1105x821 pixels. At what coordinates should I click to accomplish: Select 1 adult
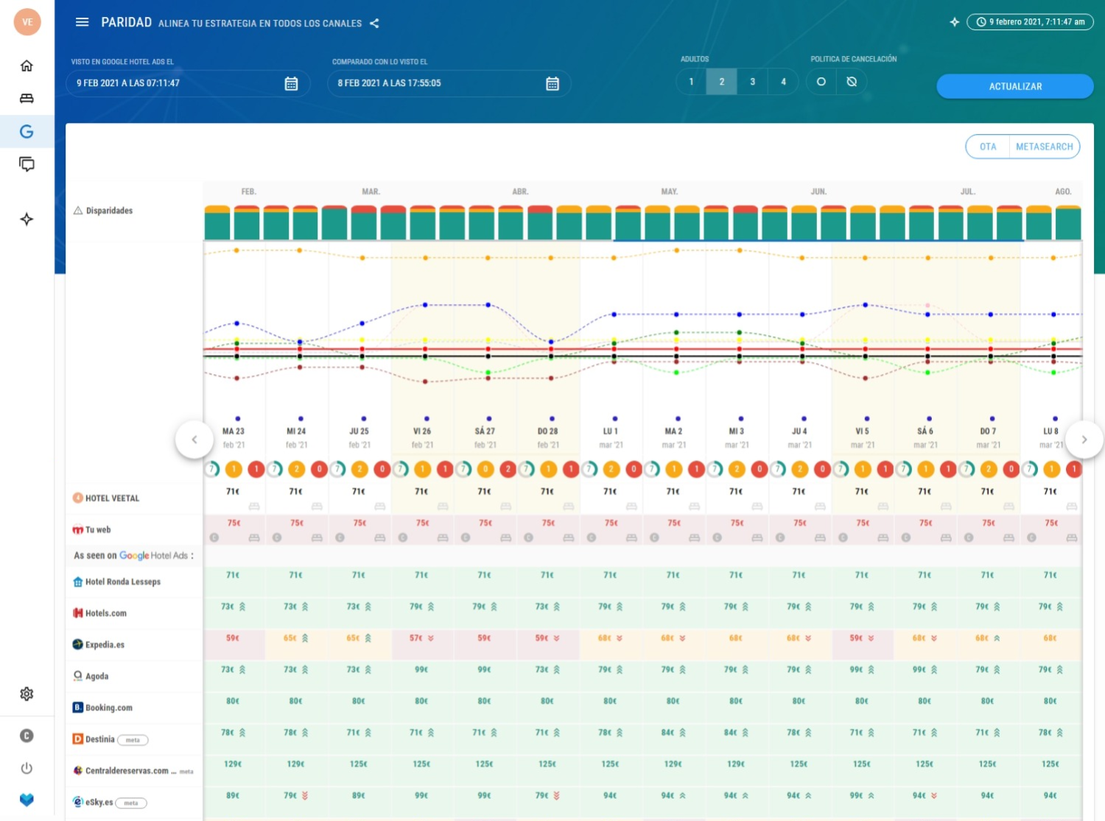tap(691, 82)
